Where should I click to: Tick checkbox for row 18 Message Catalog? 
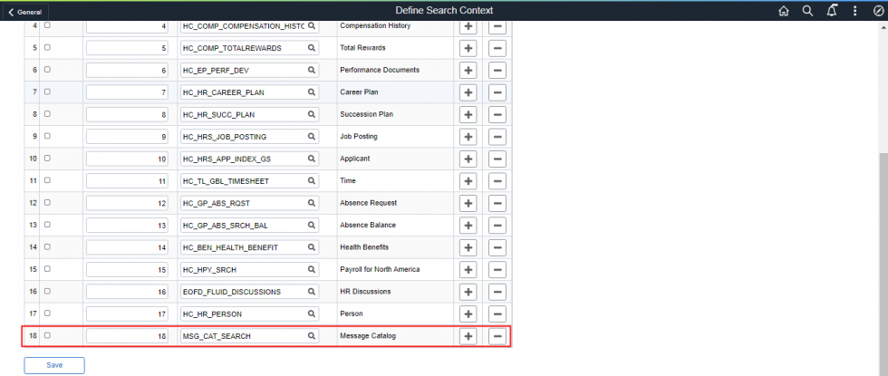pyautogui.click(x=47, y=335)
